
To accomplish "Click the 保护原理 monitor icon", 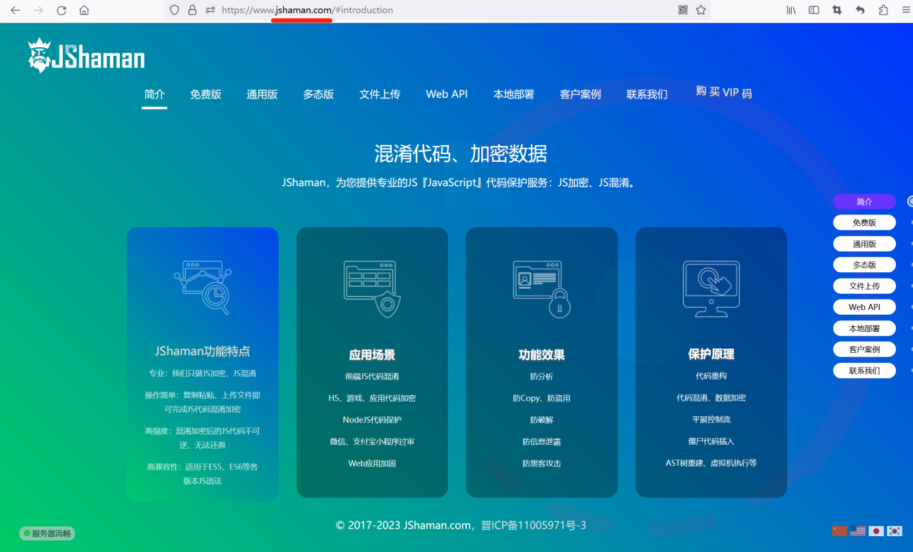I will [x=711, y=289].
